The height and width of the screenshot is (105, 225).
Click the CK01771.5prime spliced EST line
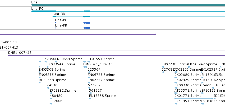click(194, 98)
